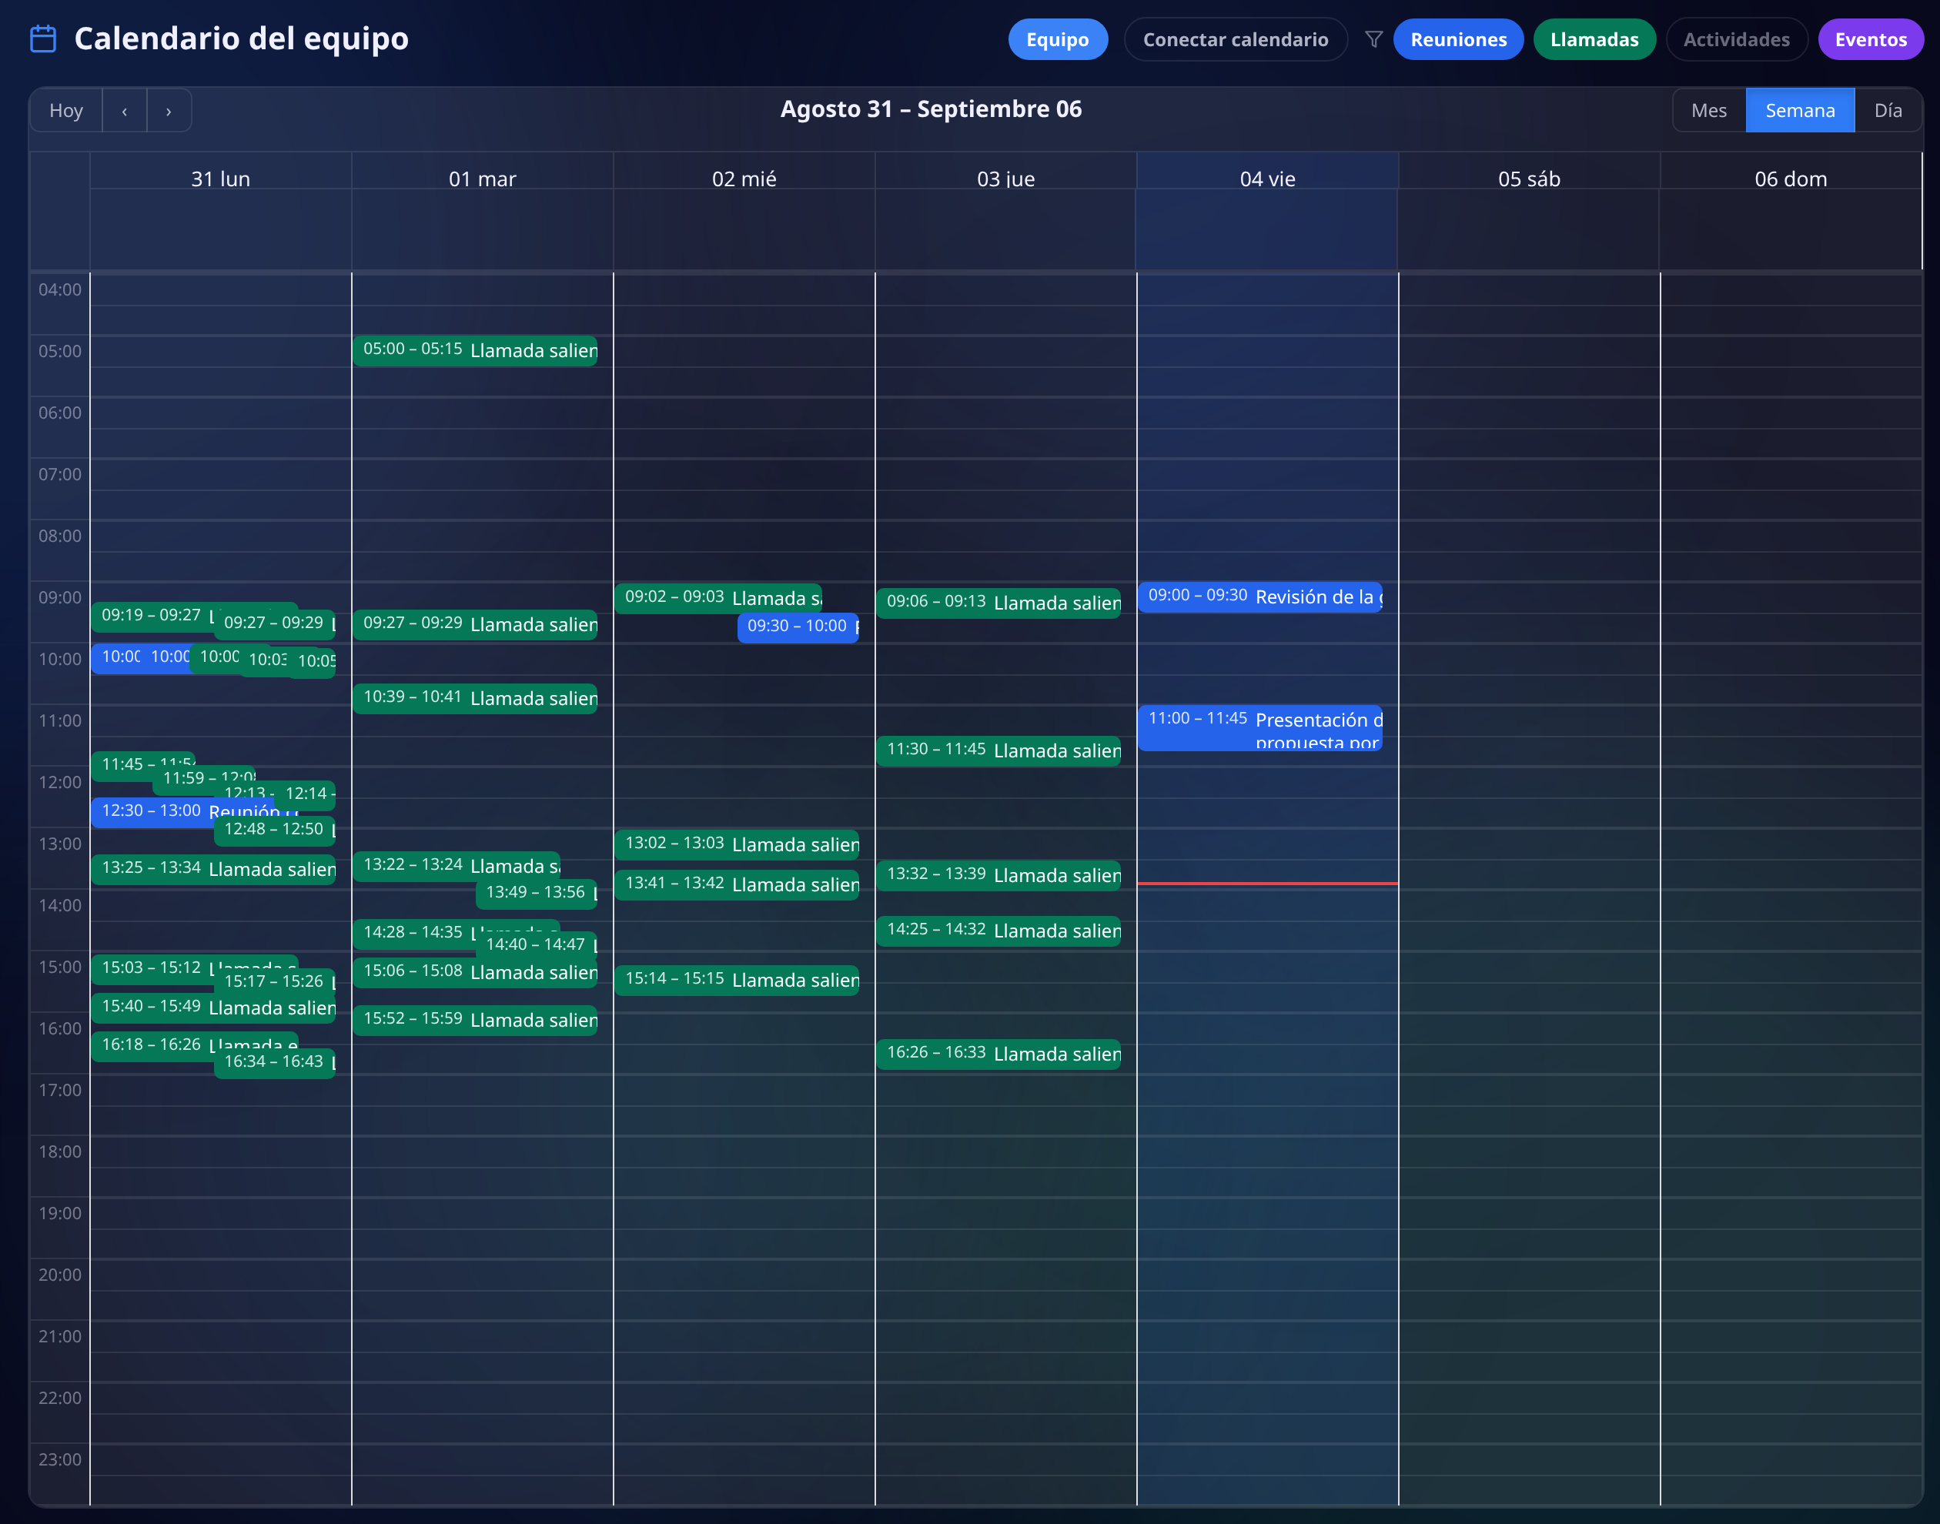Open the 03 jue day header

[1005, 179]
